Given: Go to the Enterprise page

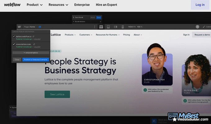Looking at the screenshot, I should click(82, 5).
